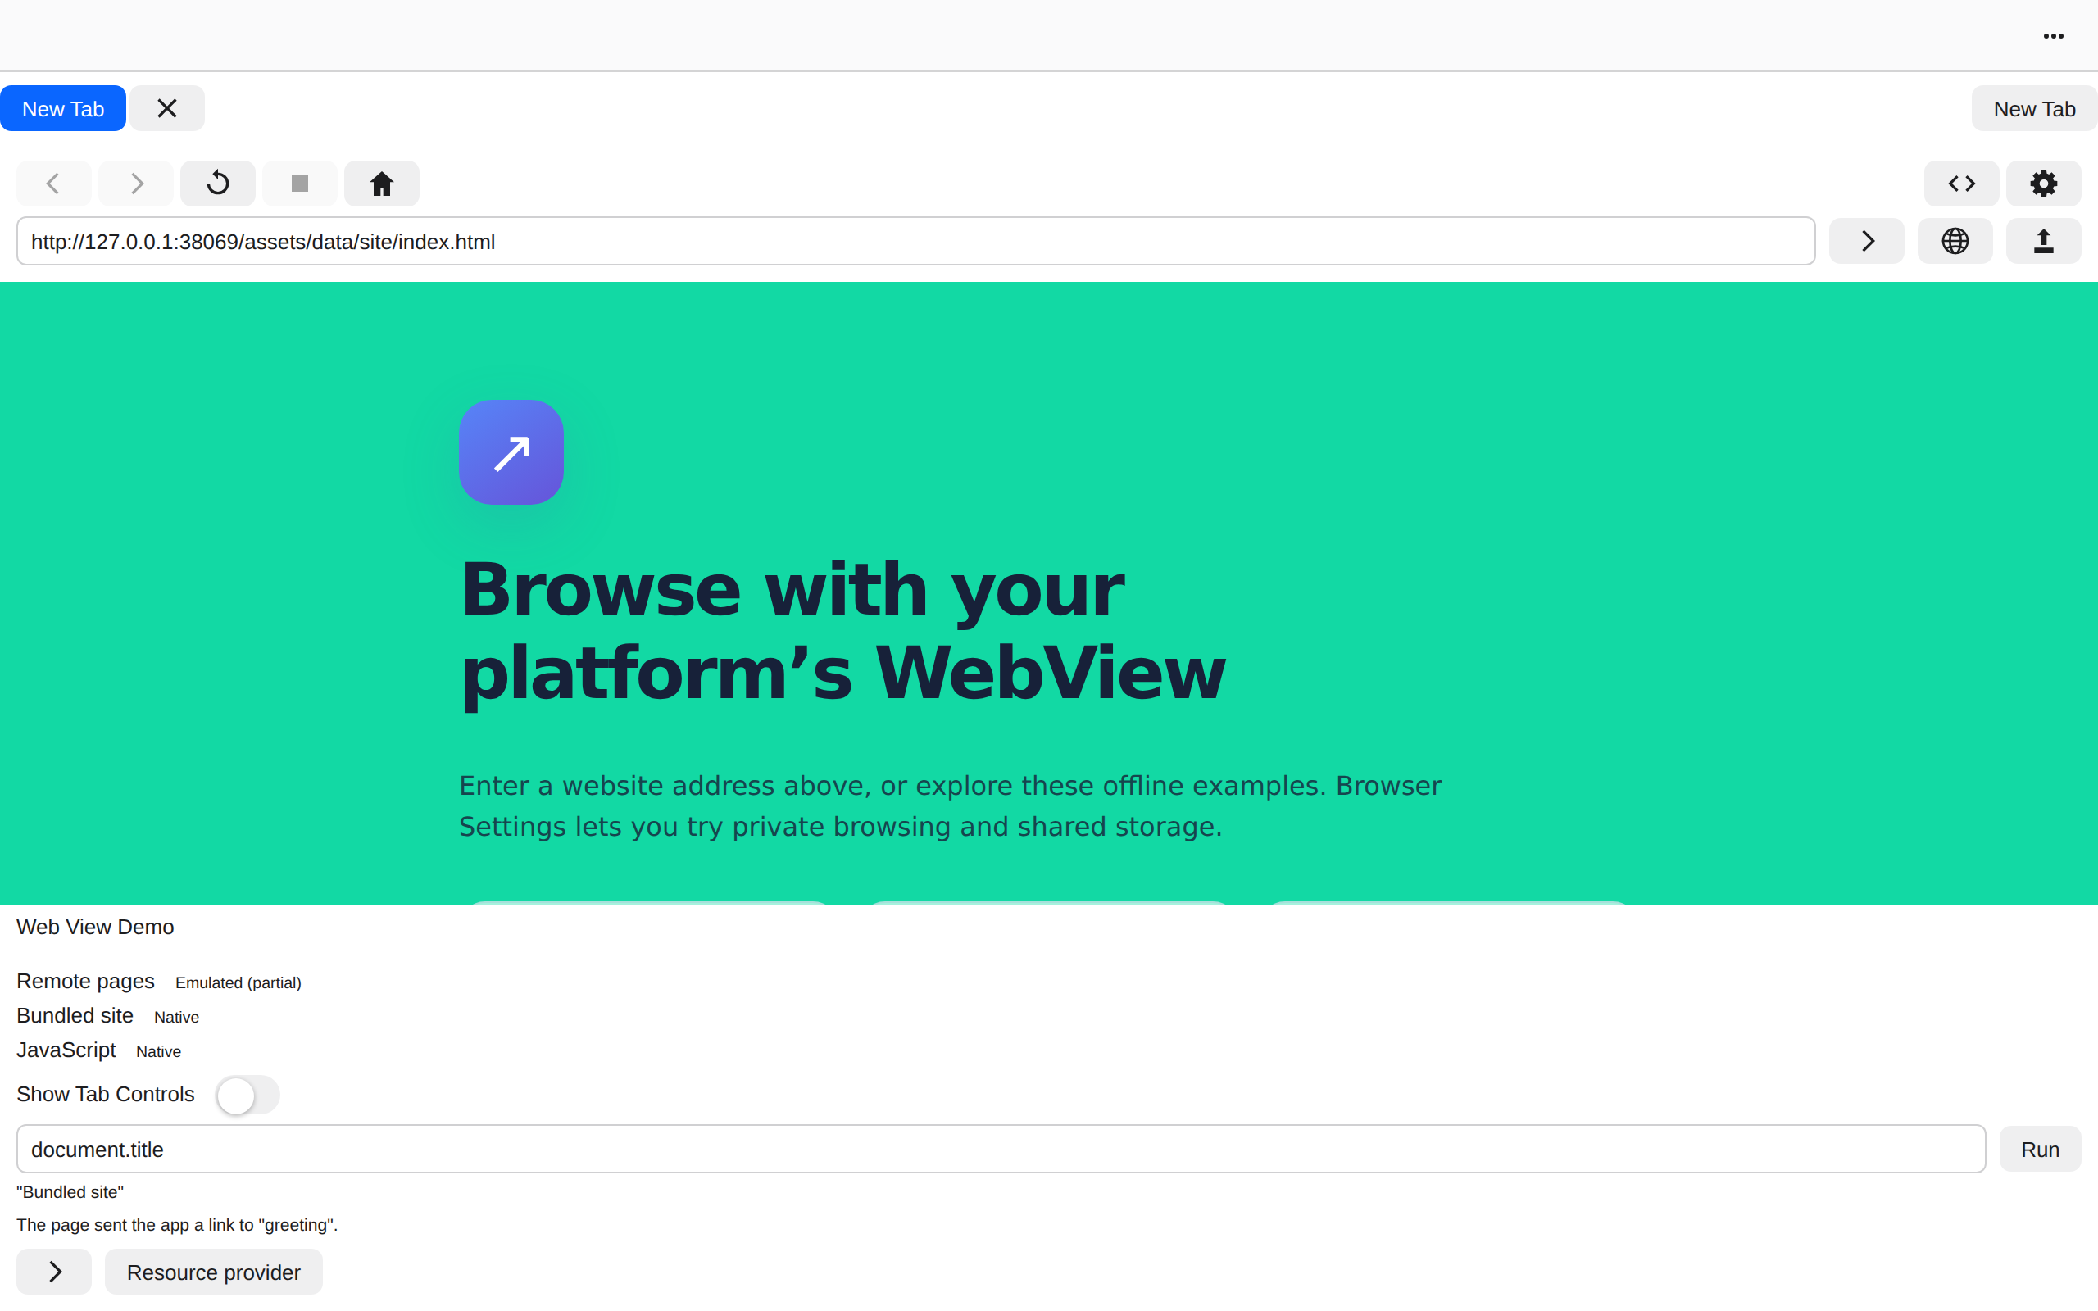The image size is (2098, 1311).
Task: Open the three-dot overflow menu
Action: click(2053, 35)
